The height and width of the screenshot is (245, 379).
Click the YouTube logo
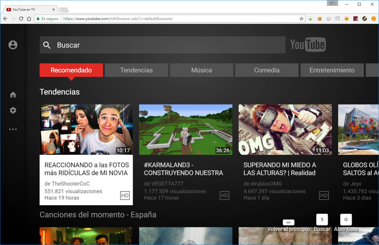click(x=308, y=44)
